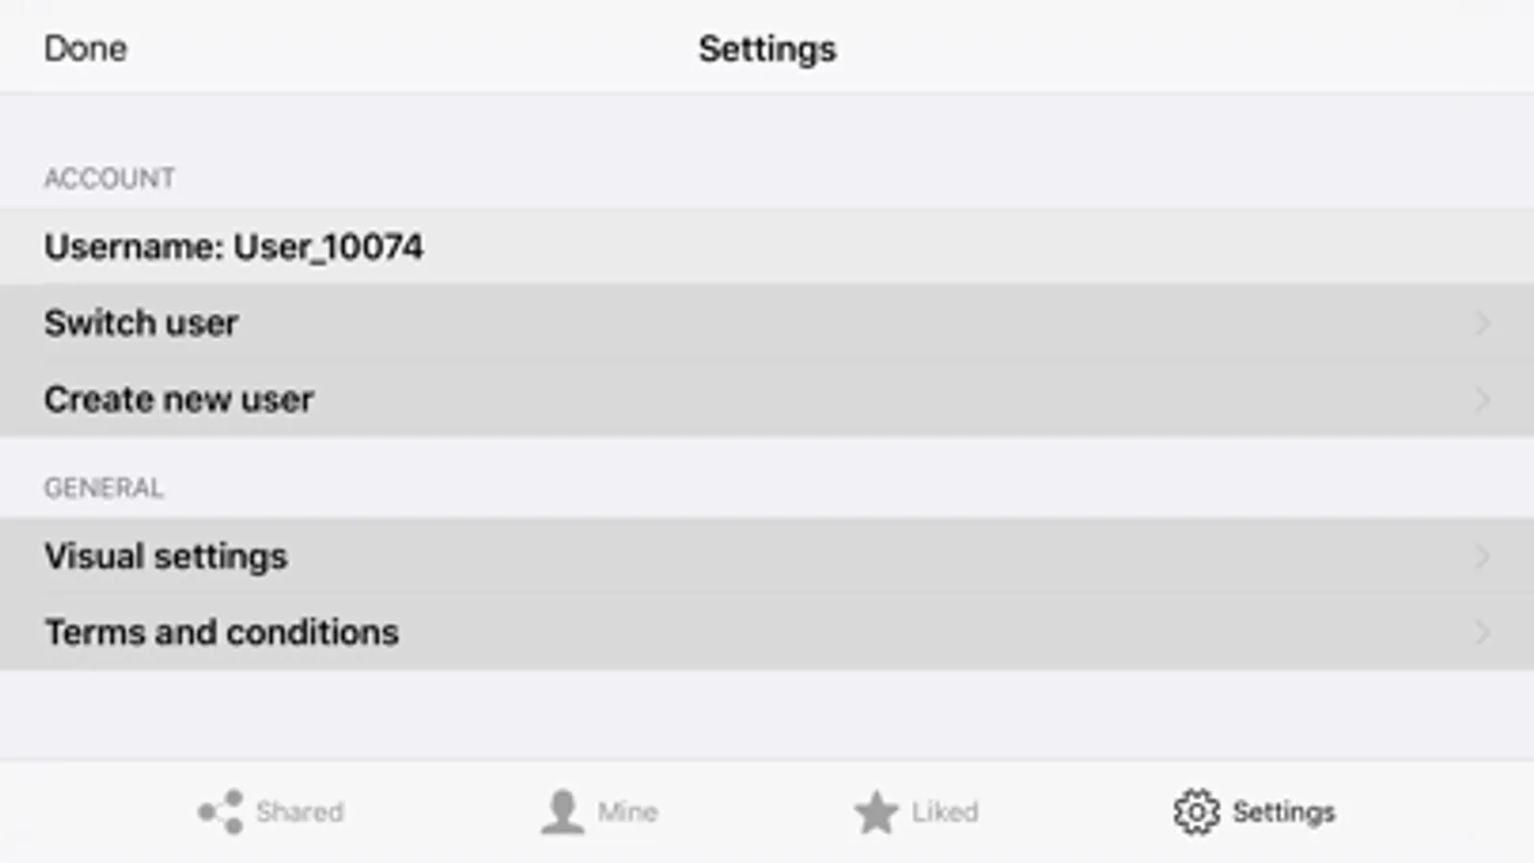
Task: Tap the Shared share-nodes icon
Action: pos(221,811)
